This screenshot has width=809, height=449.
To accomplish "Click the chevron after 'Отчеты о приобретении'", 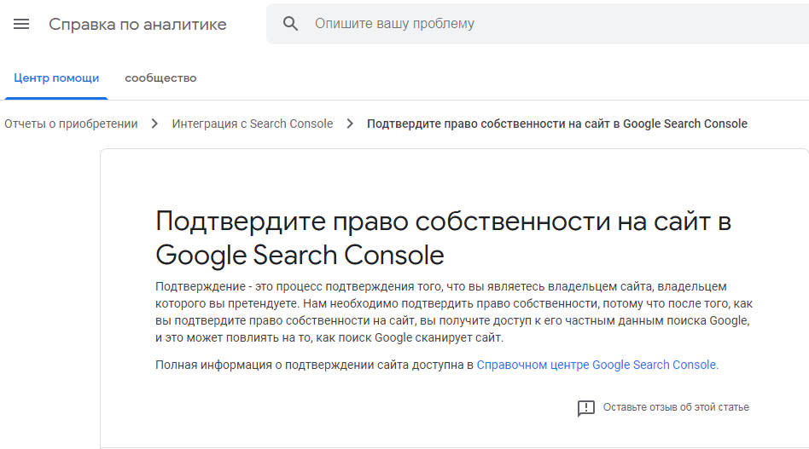I will [x=154, y=124].
